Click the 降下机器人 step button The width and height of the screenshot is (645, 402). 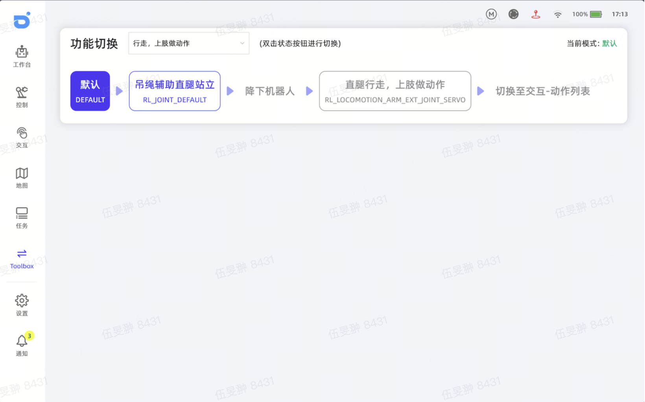[x=269, y=91]
